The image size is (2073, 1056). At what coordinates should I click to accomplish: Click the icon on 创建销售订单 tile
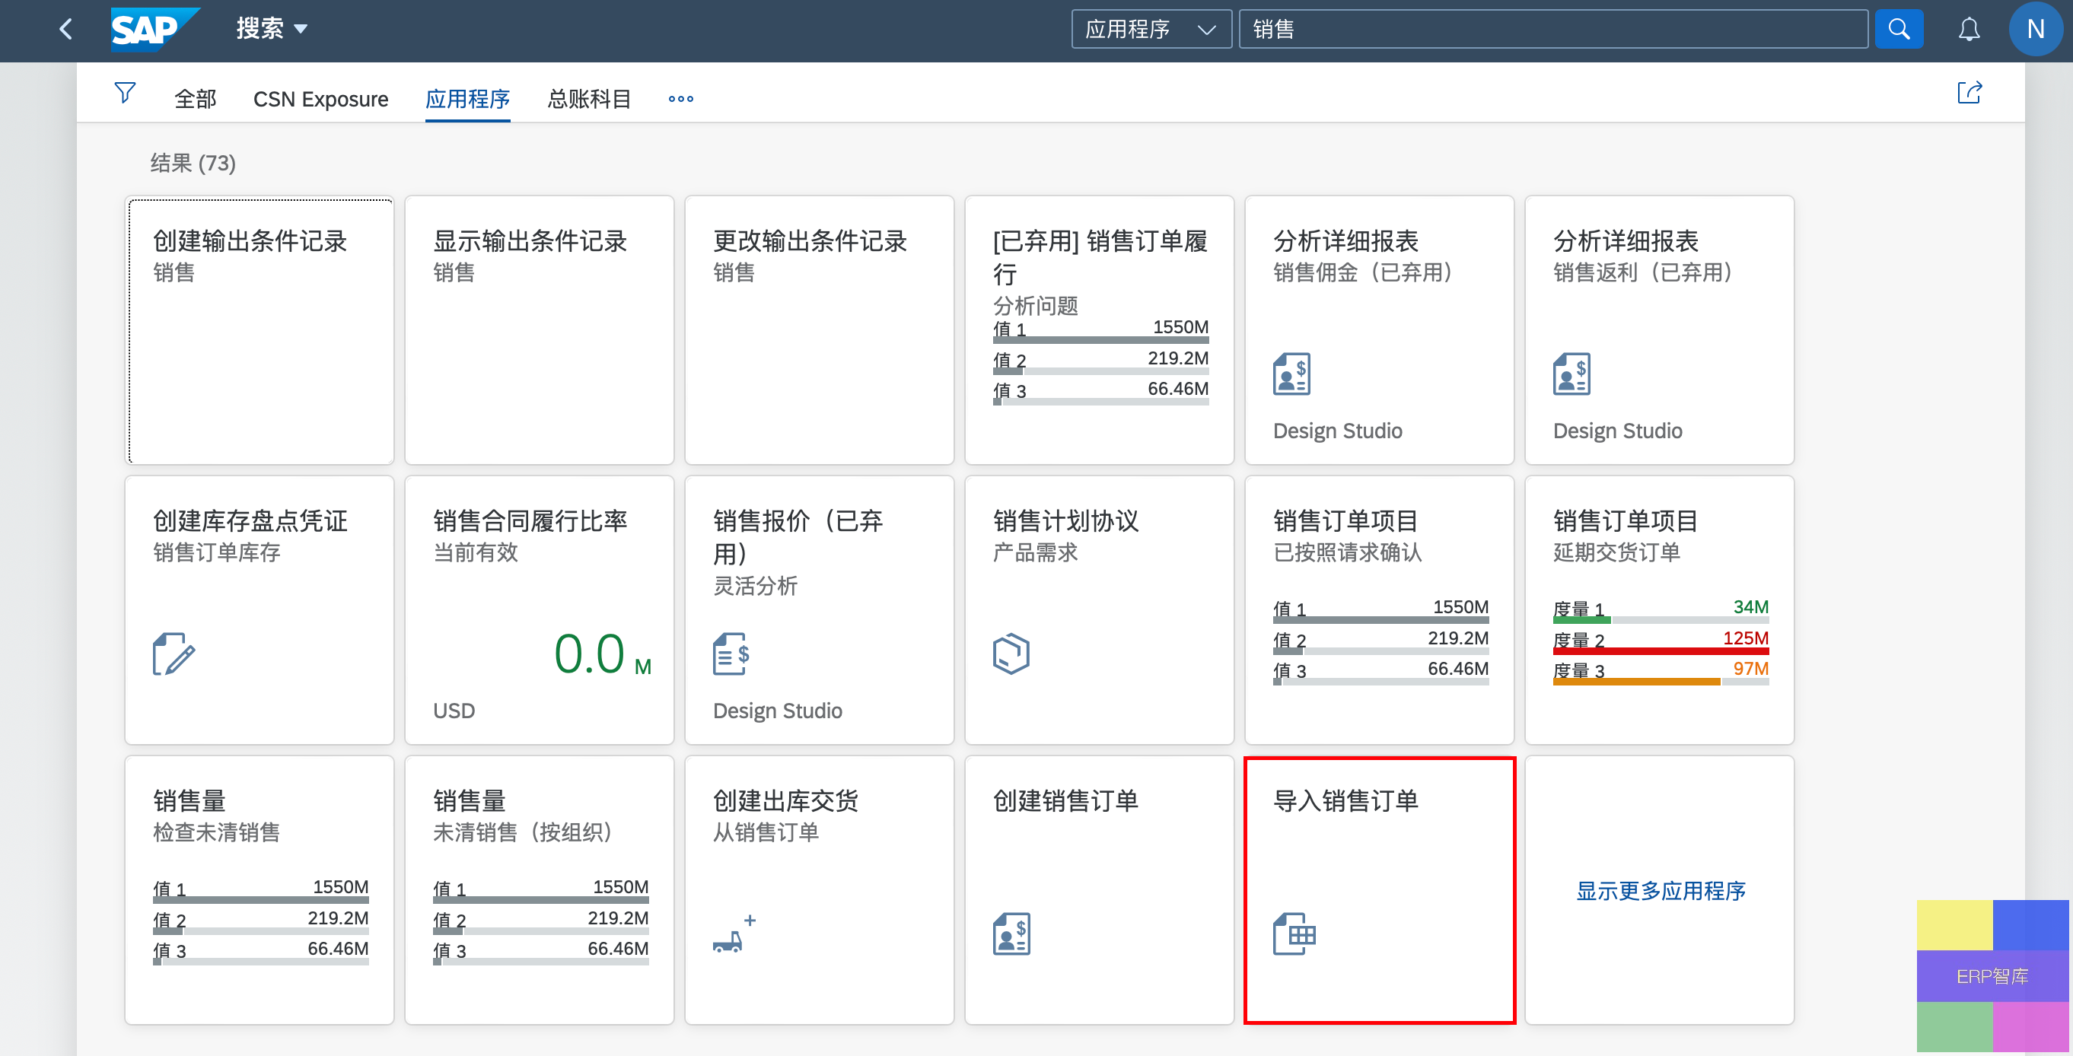1011,934
